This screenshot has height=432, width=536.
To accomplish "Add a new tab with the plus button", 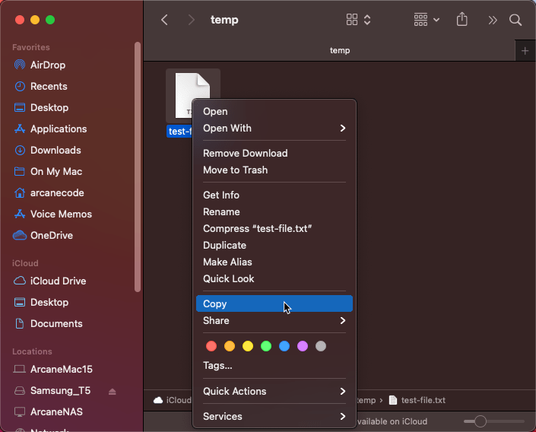I will 525,50.
